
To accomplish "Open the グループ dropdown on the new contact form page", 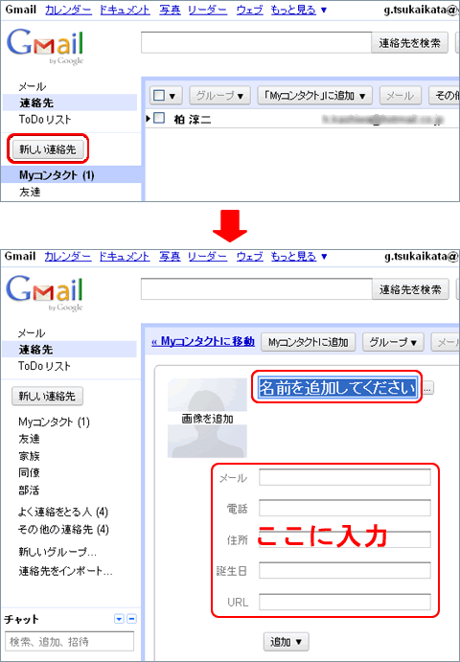I will pyautogui.click(x=393, y=342).
